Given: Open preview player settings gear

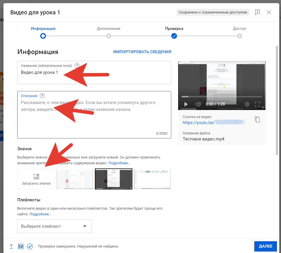Looking at the screenshot, I should [x=247, y=104].
